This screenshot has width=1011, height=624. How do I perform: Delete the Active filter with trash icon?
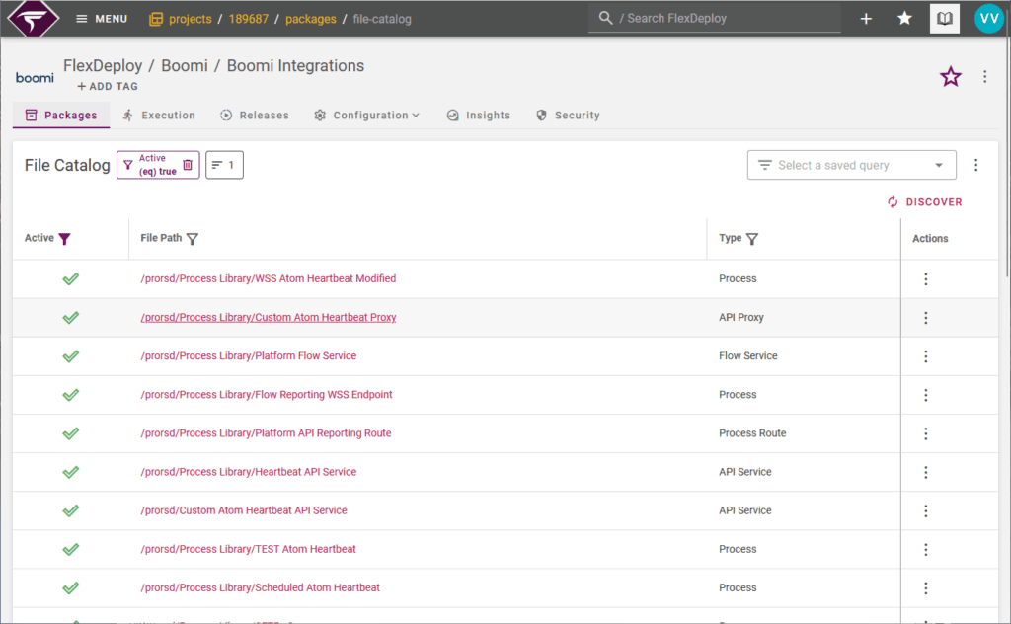click(x=188, y=165)
